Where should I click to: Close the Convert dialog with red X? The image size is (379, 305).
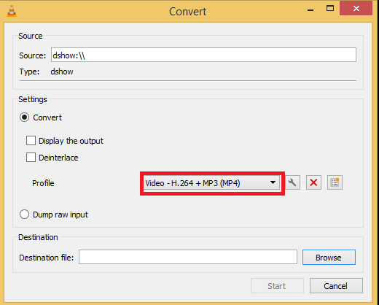click(x=356, y=8)
